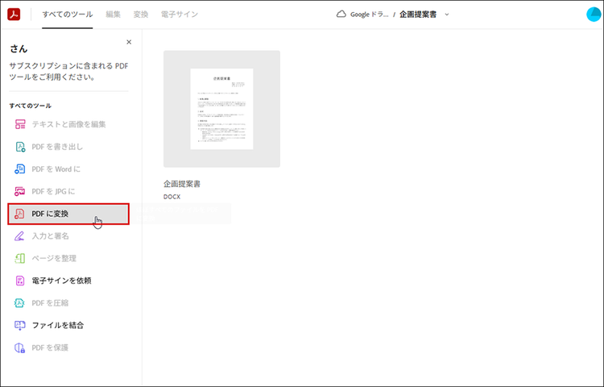Click the 入力と署名 pen icon
Screen dimensions: 604x387
(x=21, y=236)
